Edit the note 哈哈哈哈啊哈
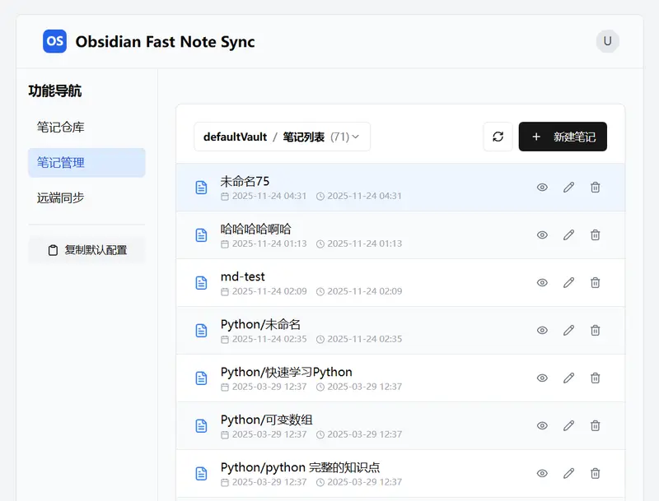 click(x=568, y=234)
